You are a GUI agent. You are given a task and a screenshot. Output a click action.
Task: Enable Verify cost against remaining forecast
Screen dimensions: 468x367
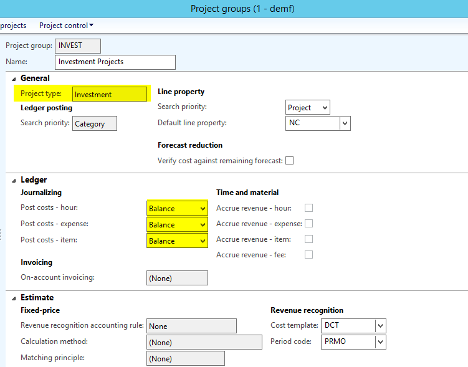click(x=289, y=161)
